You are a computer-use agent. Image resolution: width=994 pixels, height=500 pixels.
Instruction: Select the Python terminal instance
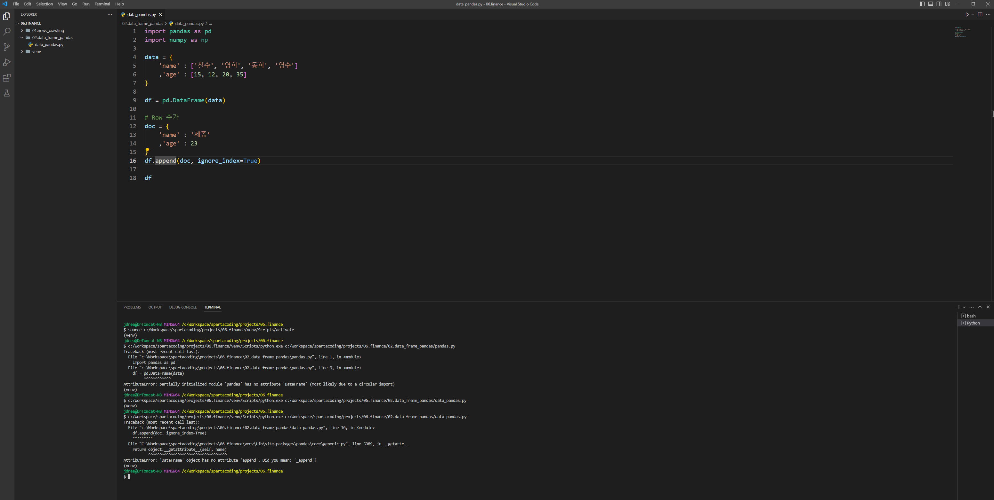tap(975, 323)
